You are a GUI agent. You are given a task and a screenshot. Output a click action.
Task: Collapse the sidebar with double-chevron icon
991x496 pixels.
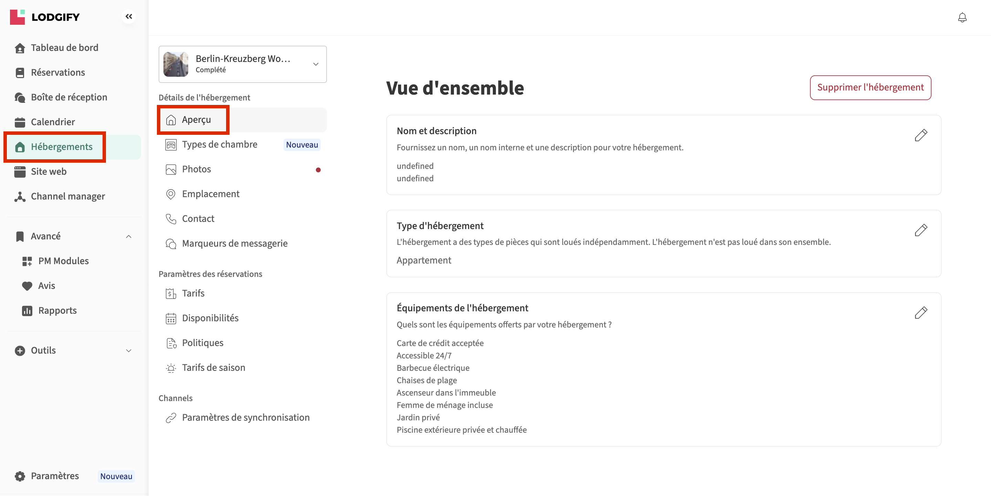coord(129,17)
